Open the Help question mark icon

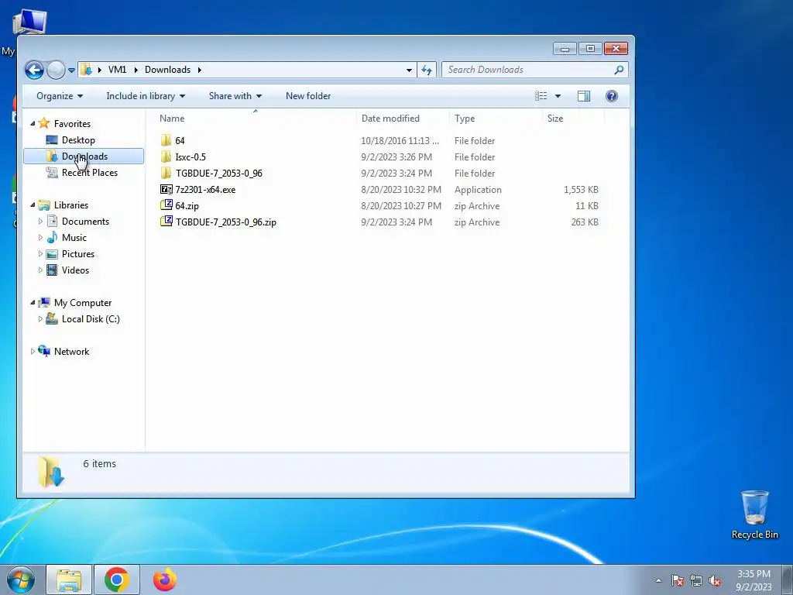tap(612, 96)
